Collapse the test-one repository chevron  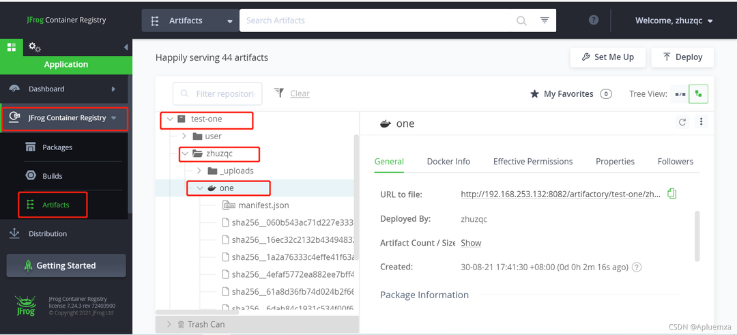(x=170, y=119)
